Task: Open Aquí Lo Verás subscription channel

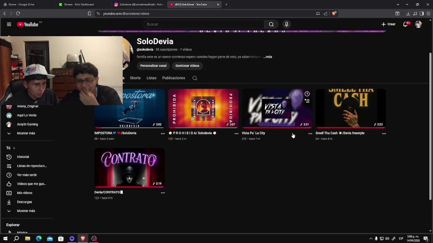Action: [x=26, y=115]
